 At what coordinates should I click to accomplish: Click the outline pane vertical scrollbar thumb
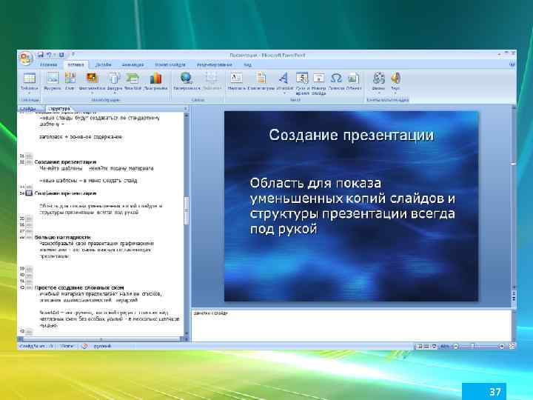click(187, 210)
